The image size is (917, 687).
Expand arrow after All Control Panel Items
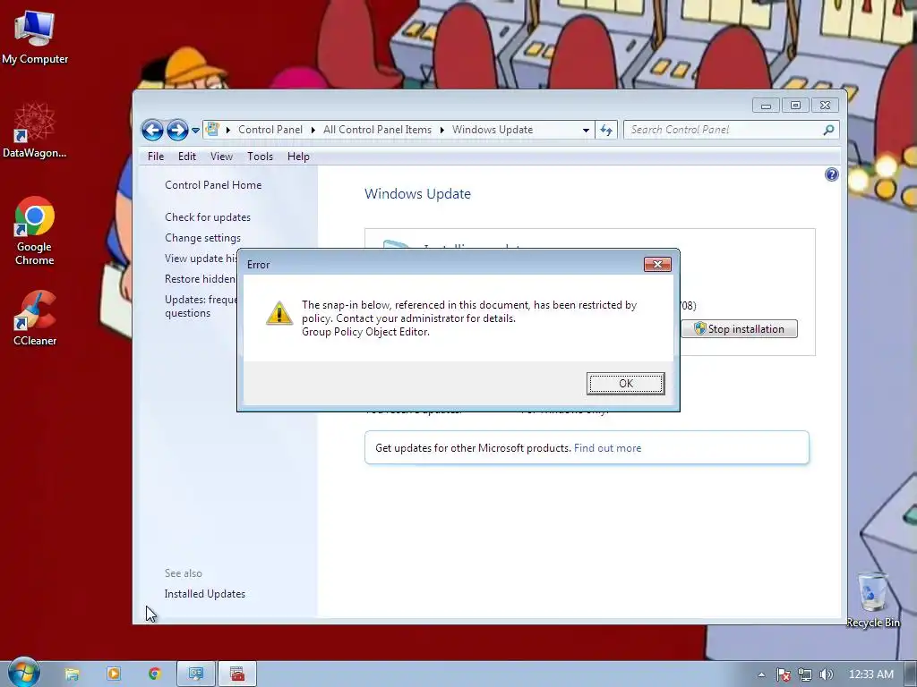point(442,130)
